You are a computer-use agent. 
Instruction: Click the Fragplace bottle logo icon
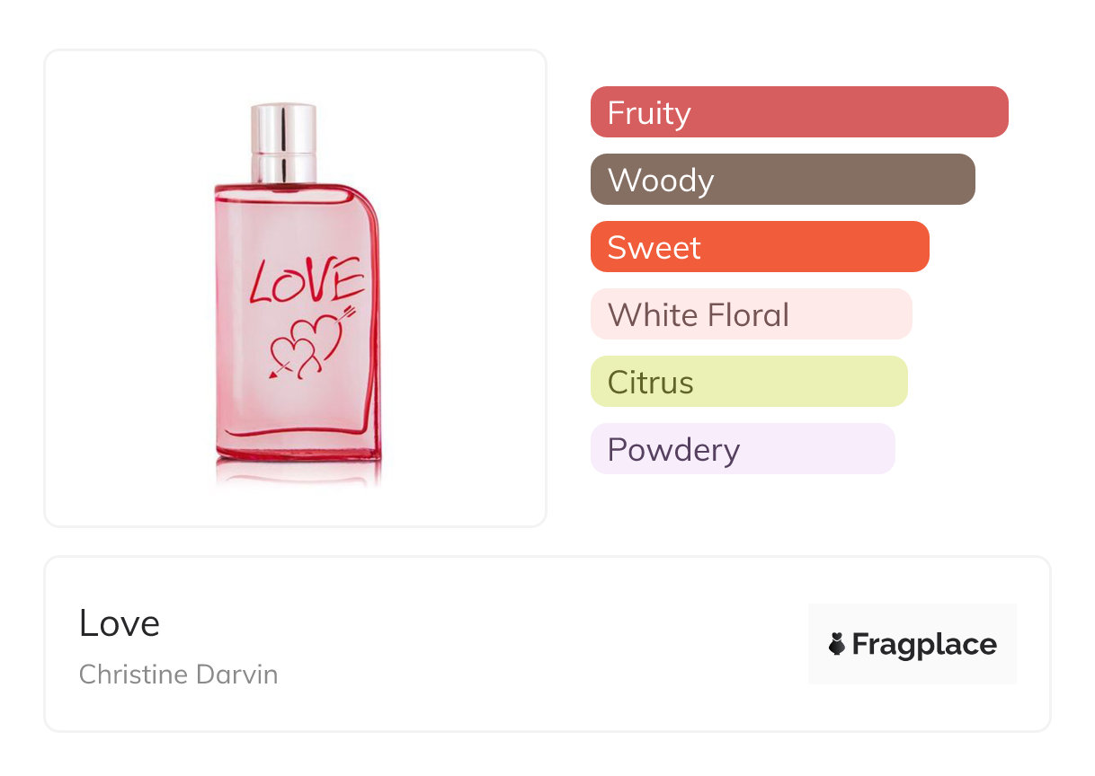837,644
